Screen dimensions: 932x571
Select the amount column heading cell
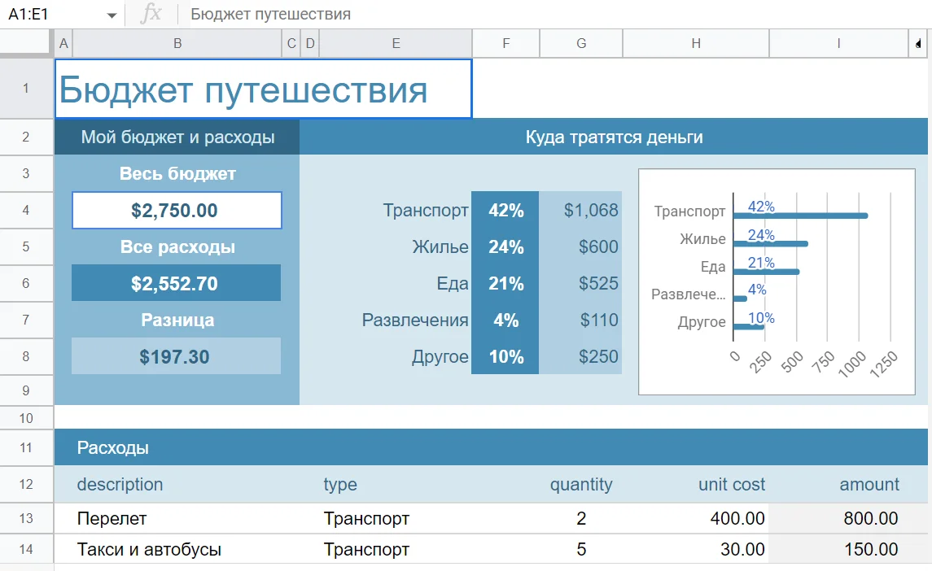869,485
